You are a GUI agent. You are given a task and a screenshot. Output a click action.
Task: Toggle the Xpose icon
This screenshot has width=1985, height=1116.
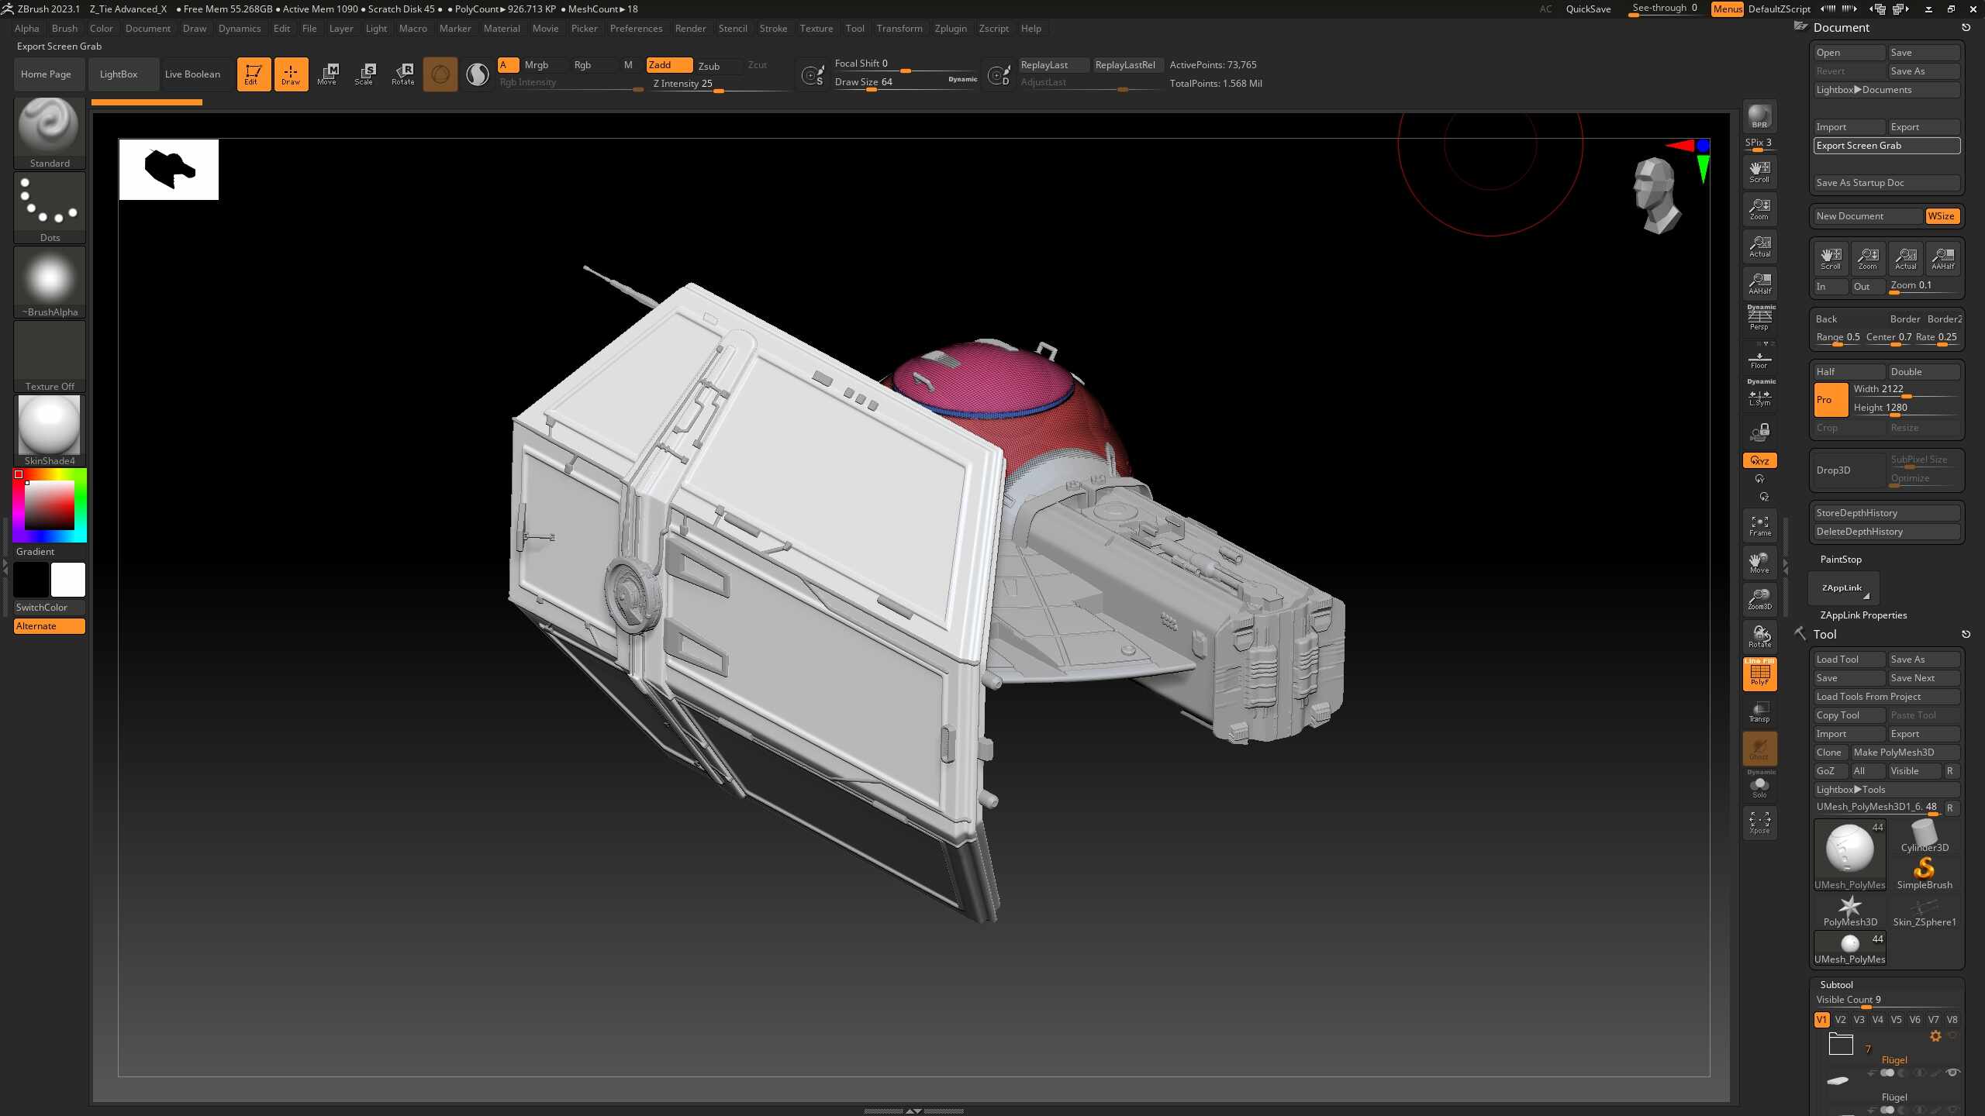(x=1759, y=822)
